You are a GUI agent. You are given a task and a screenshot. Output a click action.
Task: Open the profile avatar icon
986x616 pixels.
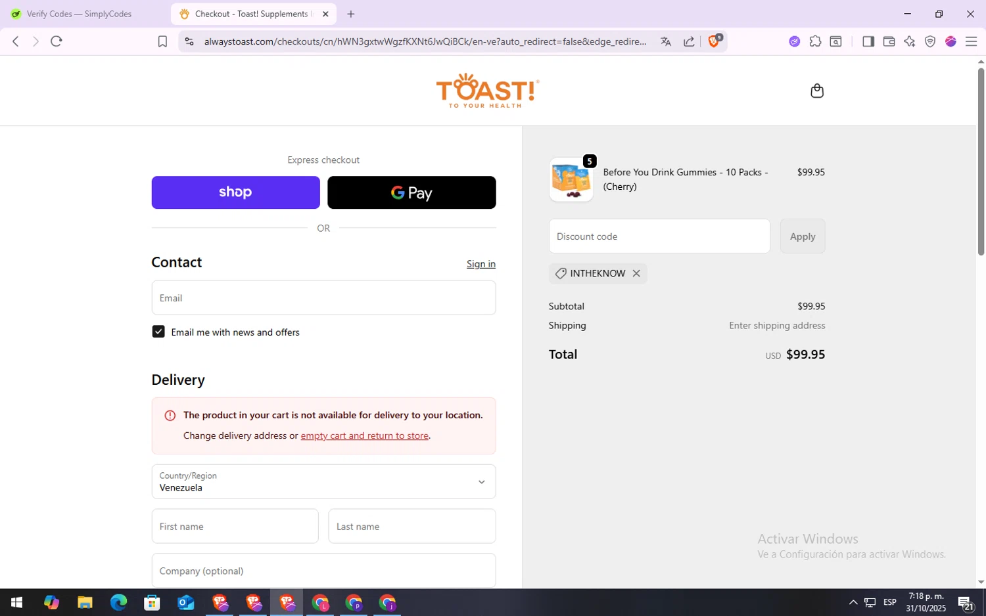click(951, 41)
